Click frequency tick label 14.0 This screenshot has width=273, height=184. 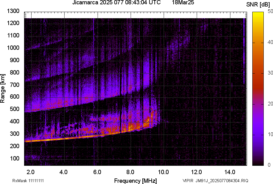(230, 172)
